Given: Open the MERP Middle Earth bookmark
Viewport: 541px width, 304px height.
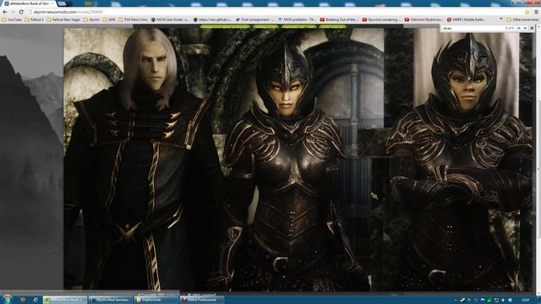Looking at the screenshot, I should coord(466,19).
